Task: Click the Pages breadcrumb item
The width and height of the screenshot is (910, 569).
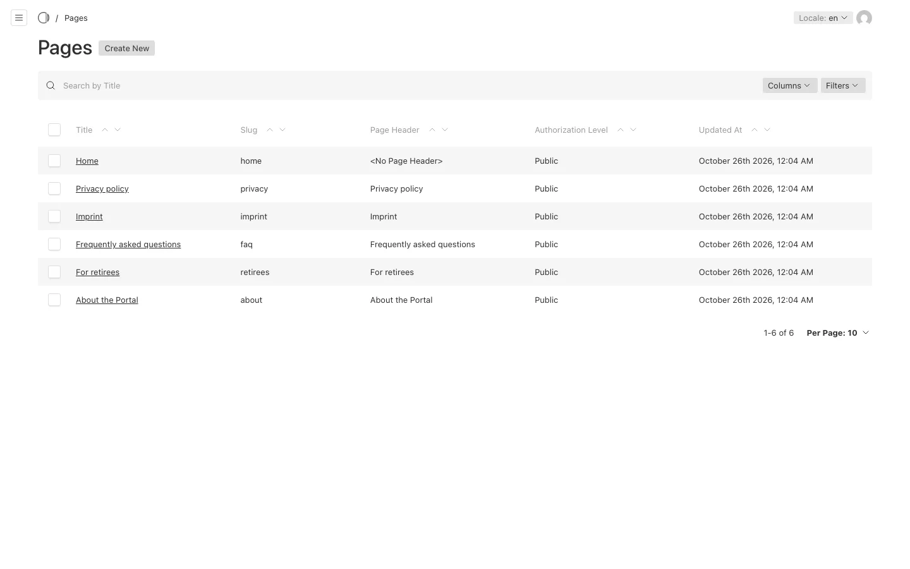Action: [76, 18]
